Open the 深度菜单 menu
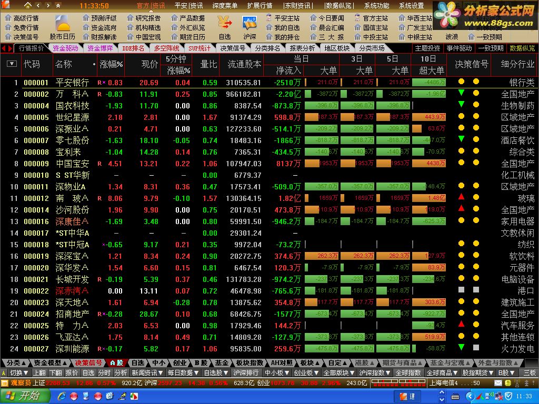Image resolution: width=539 pixels, height=404 pixels. coord(224,5)
